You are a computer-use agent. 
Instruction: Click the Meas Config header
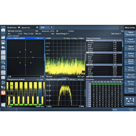pyautogui.click(x=130, y=28)
